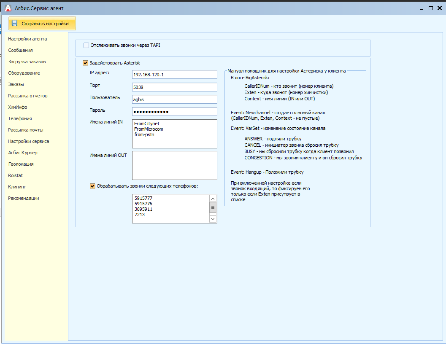
Task: Open ХимИнфо section
Action: [18, 107]
